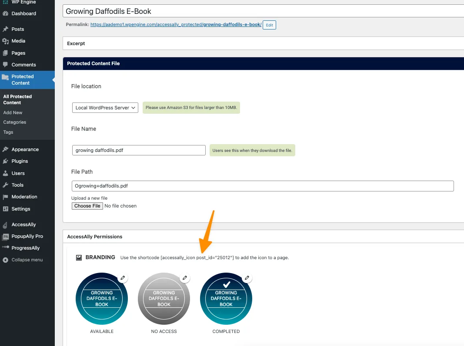Open the File location dropdown
This screenshot has width=464, height=346.
tap(105, 108)
